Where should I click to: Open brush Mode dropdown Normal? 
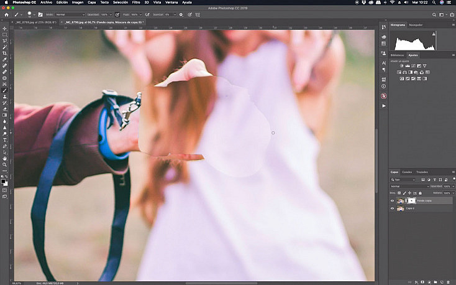(70, 14)
